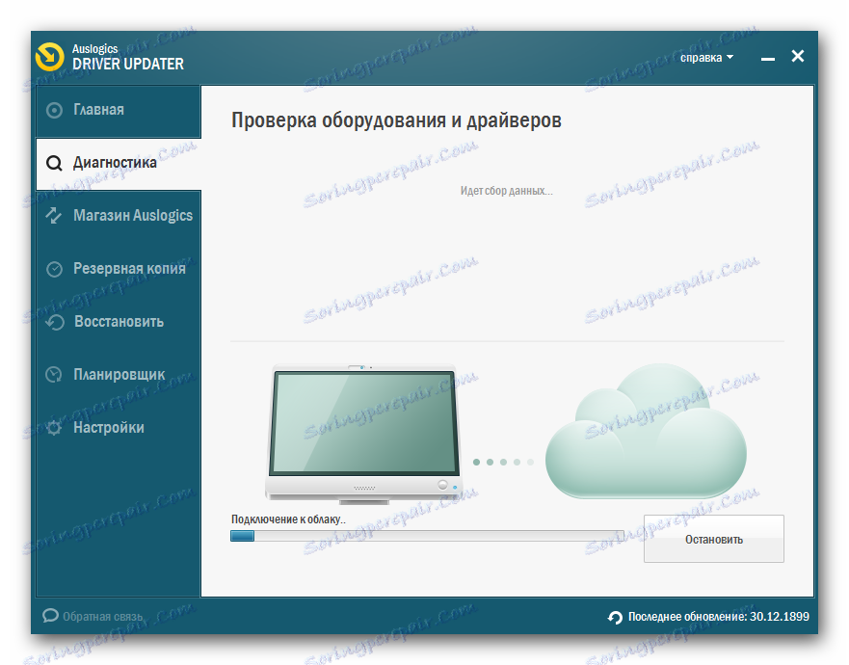Click the Последнее обновление: 30.12.1899 text
Viewport: 849px width, 665px height.
pos(719,617)
